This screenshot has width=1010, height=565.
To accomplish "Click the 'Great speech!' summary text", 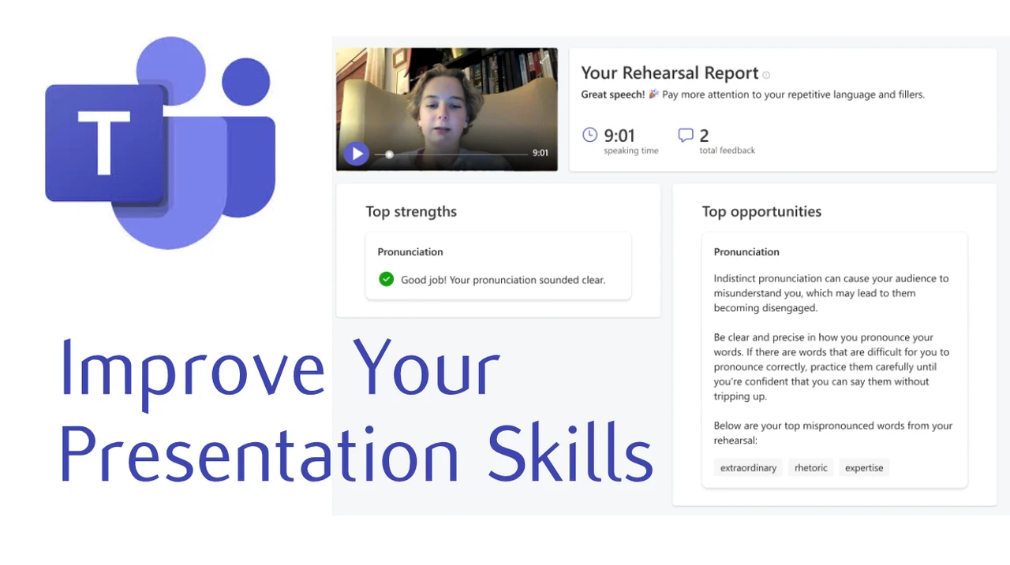I will pos(612,95).
